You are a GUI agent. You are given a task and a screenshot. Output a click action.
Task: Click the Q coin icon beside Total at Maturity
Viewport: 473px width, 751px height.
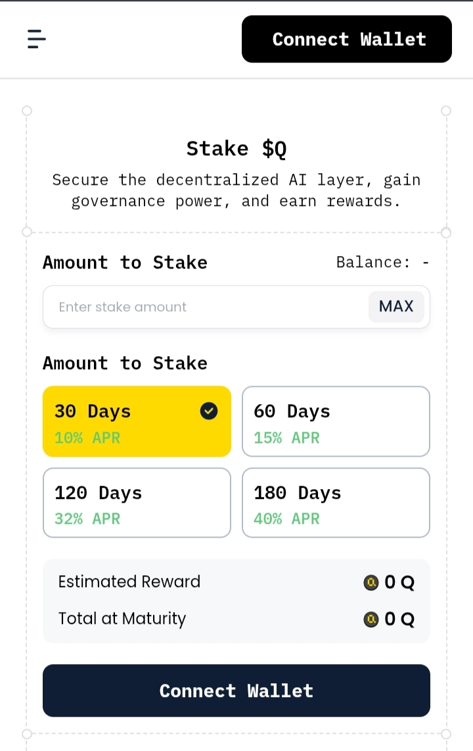click(x=371, y=619)
